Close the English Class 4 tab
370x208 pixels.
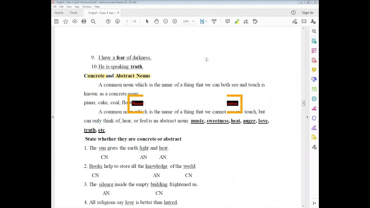[x=118, y=13]
